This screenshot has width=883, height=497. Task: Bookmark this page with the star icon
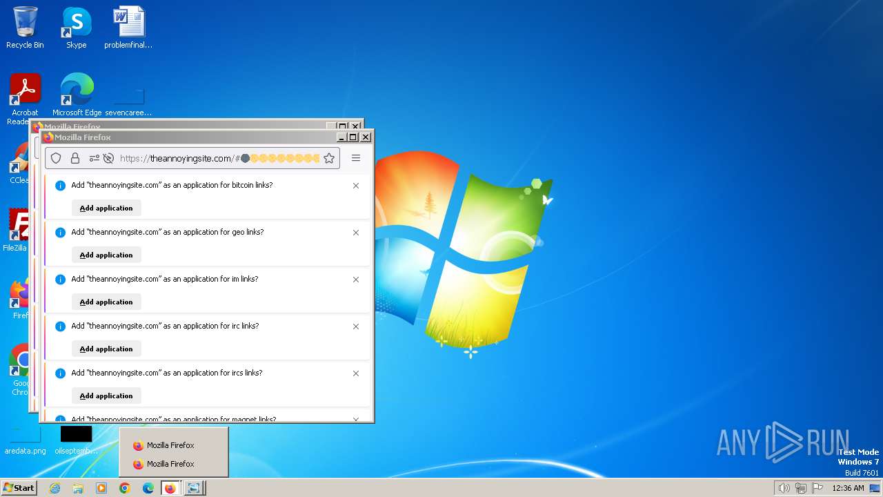pyautogui.click(x=329, y=158)
